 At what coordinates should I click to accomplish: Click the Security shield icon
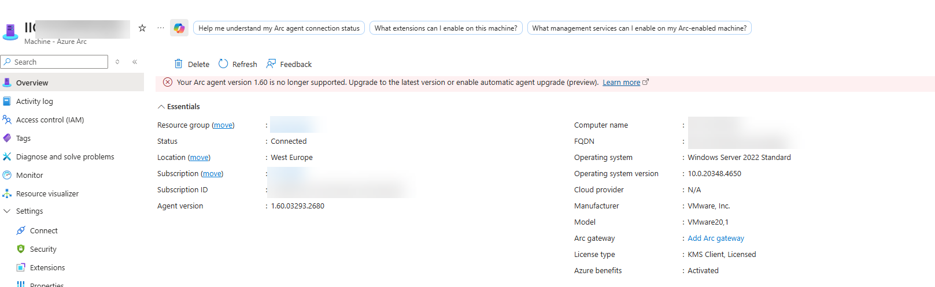tap(21, 249)
